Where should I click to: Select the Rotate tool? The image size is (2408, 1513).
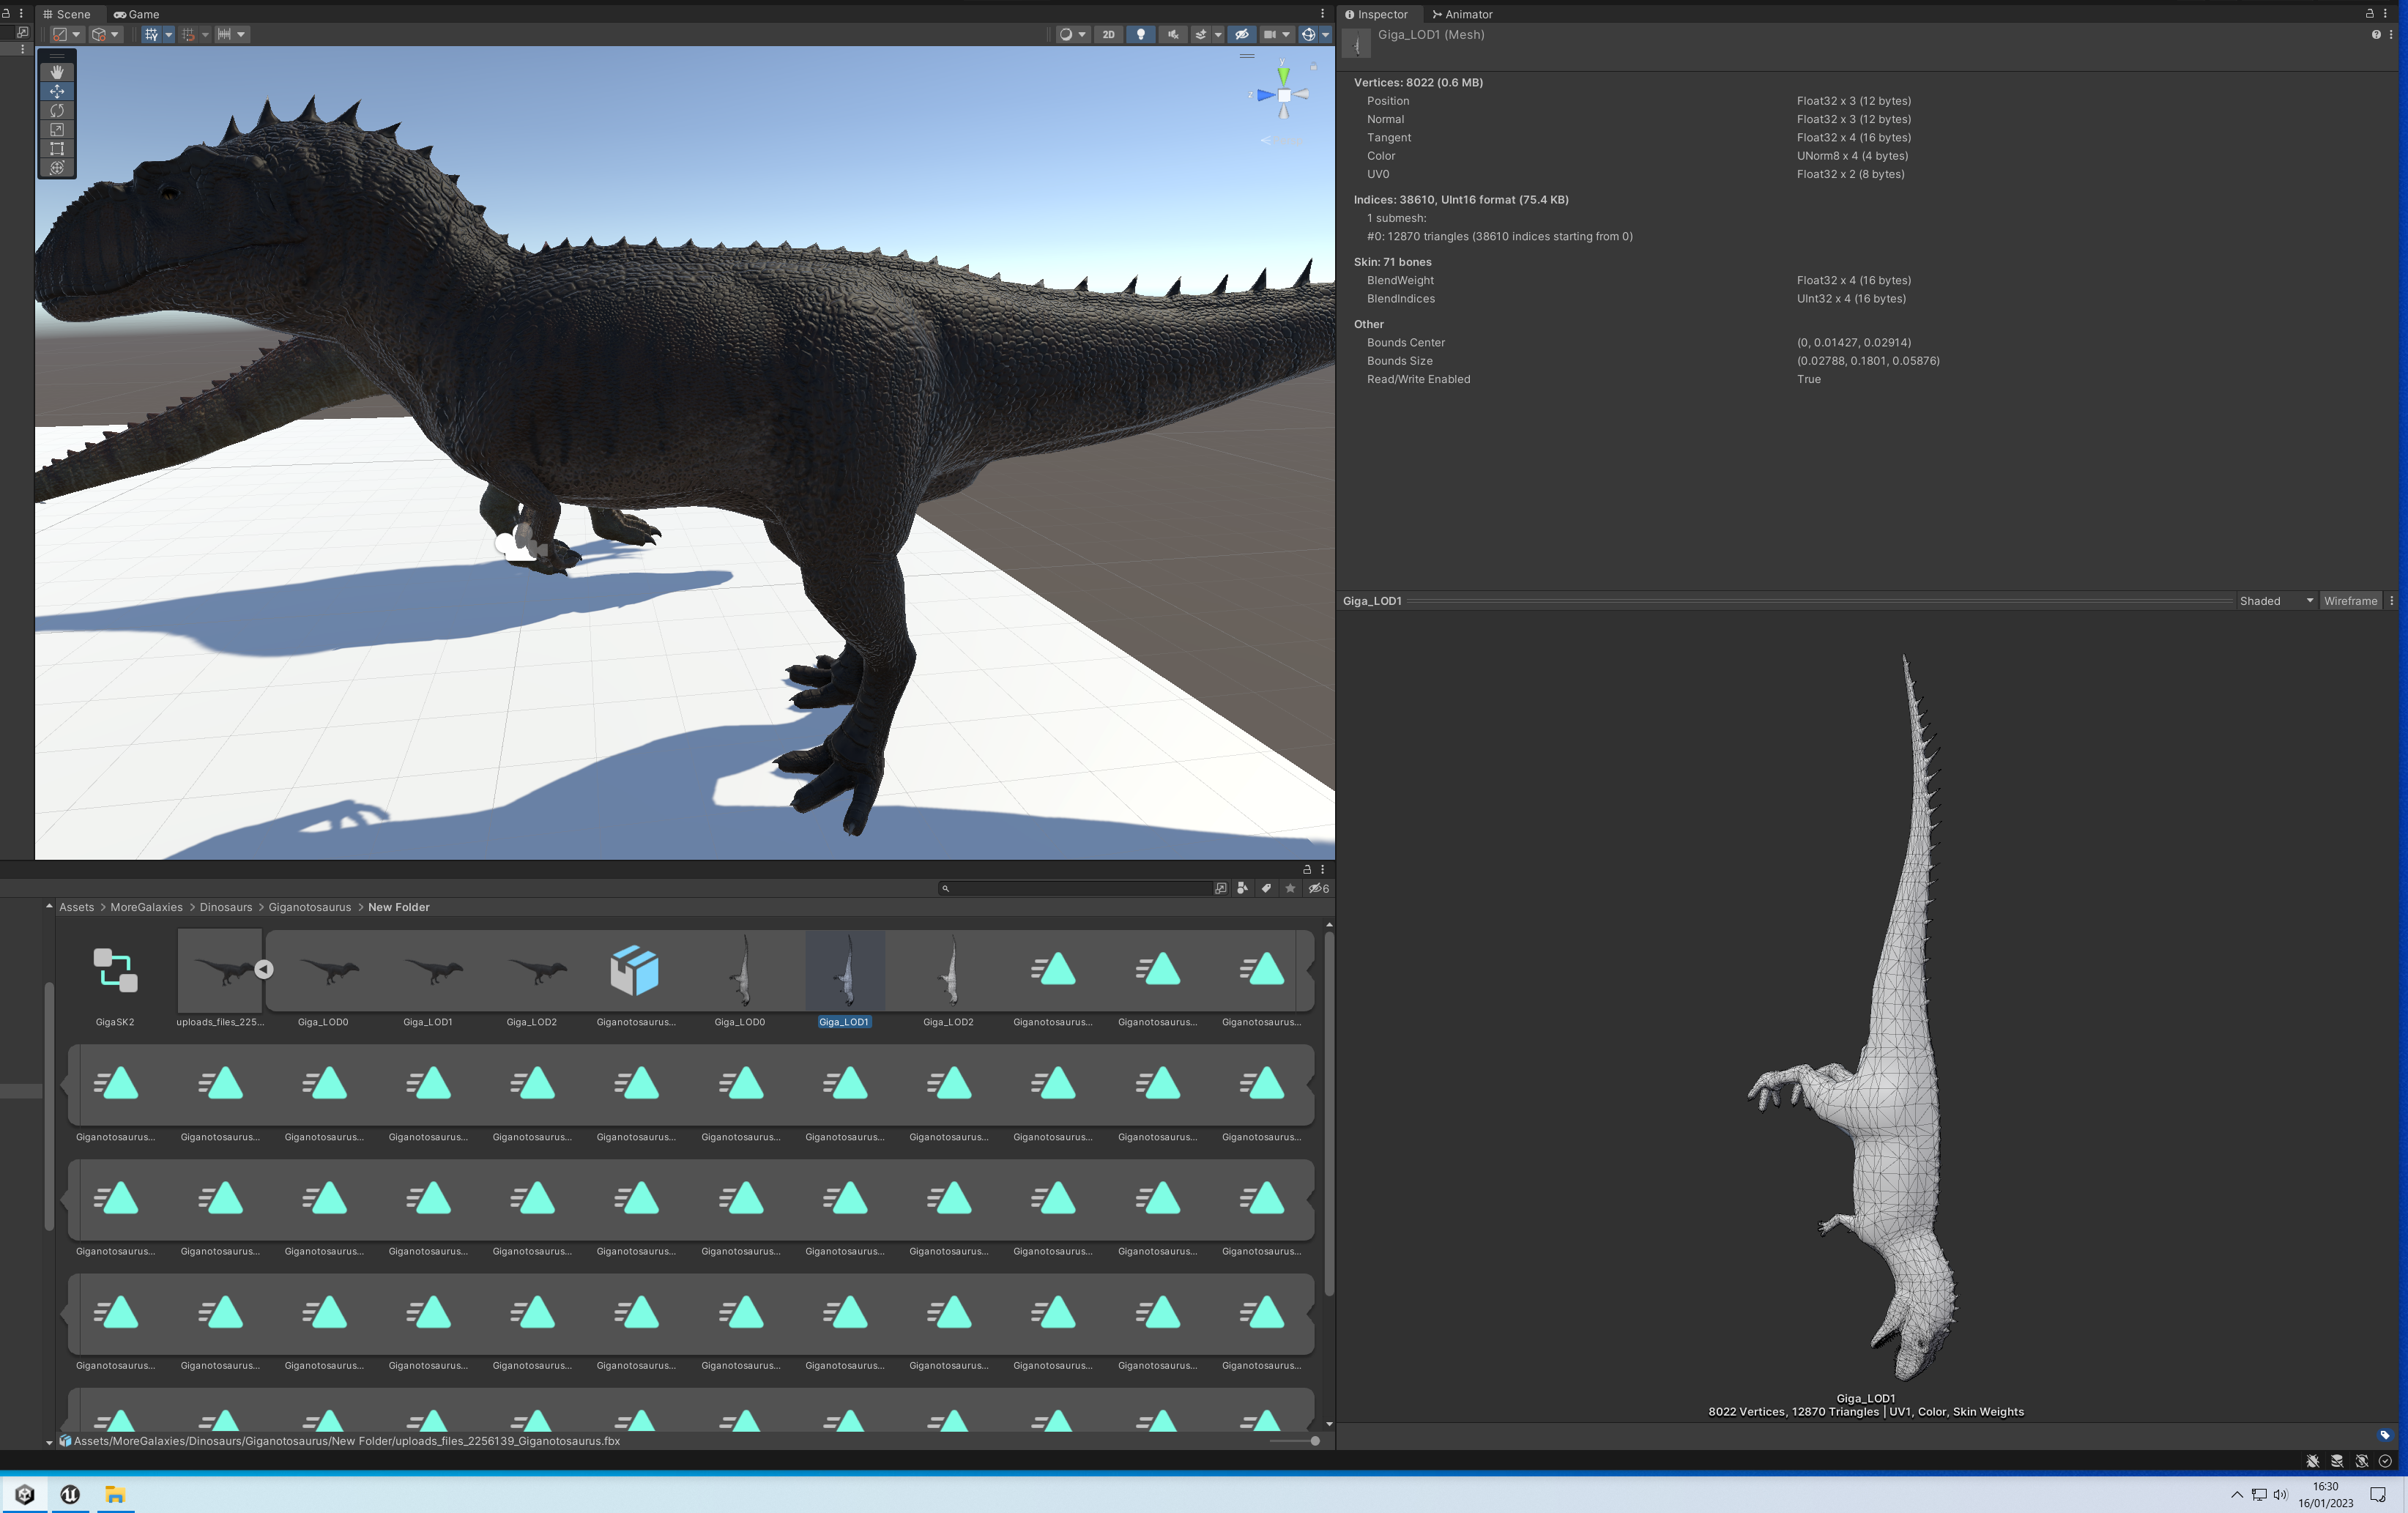click(57, 110)
